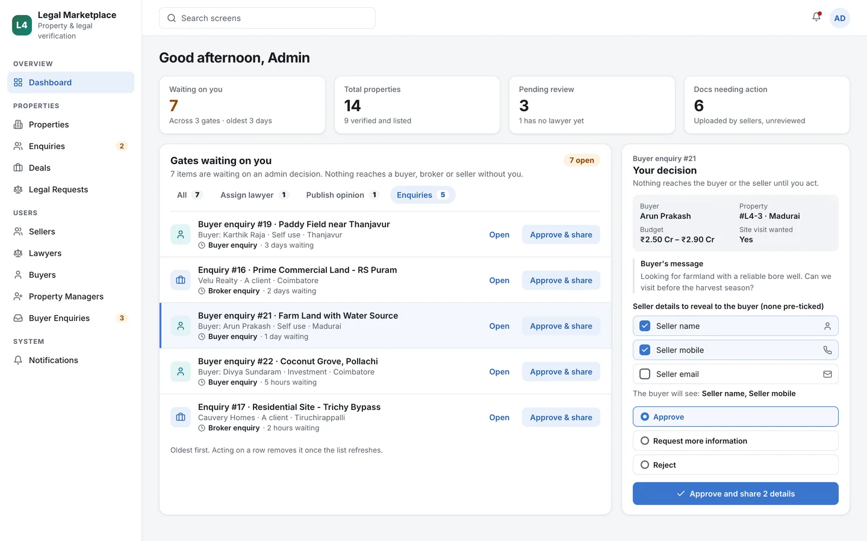Open the Waiting on you summary card
The height and width of the screenshot is (541, 867).
point(242,105)
